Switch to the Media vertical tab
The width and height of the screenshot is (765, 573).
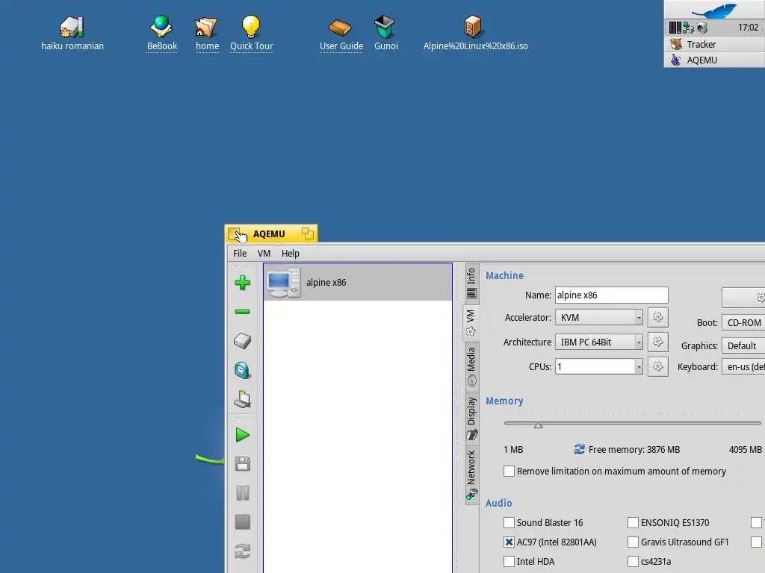(x=471, y=366)
